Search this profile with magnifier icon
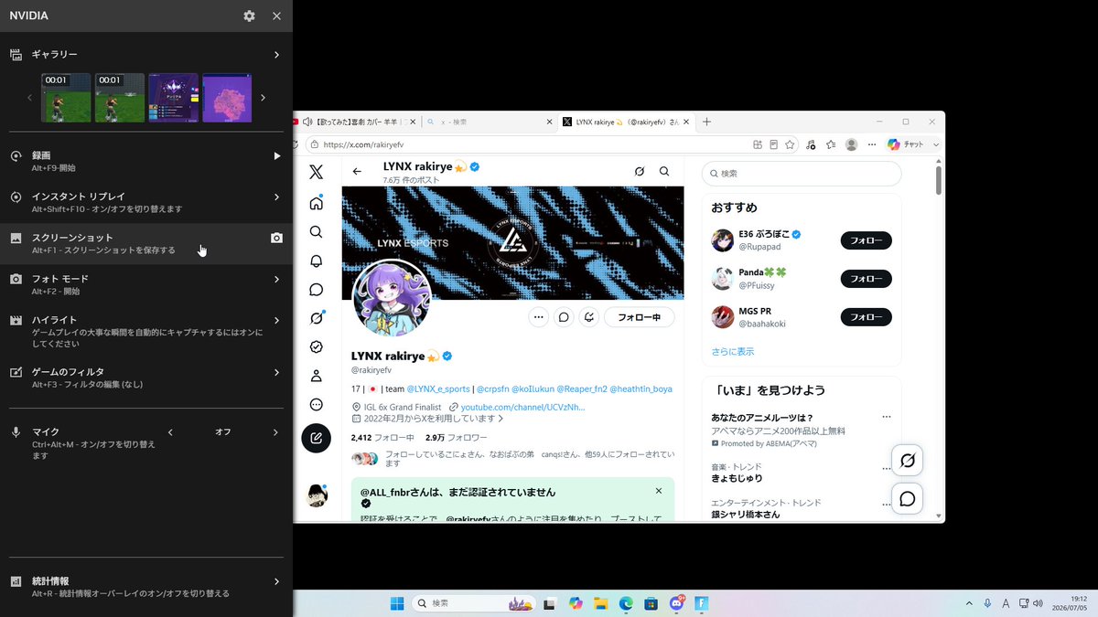1098x617 pixels. [664, 171]
